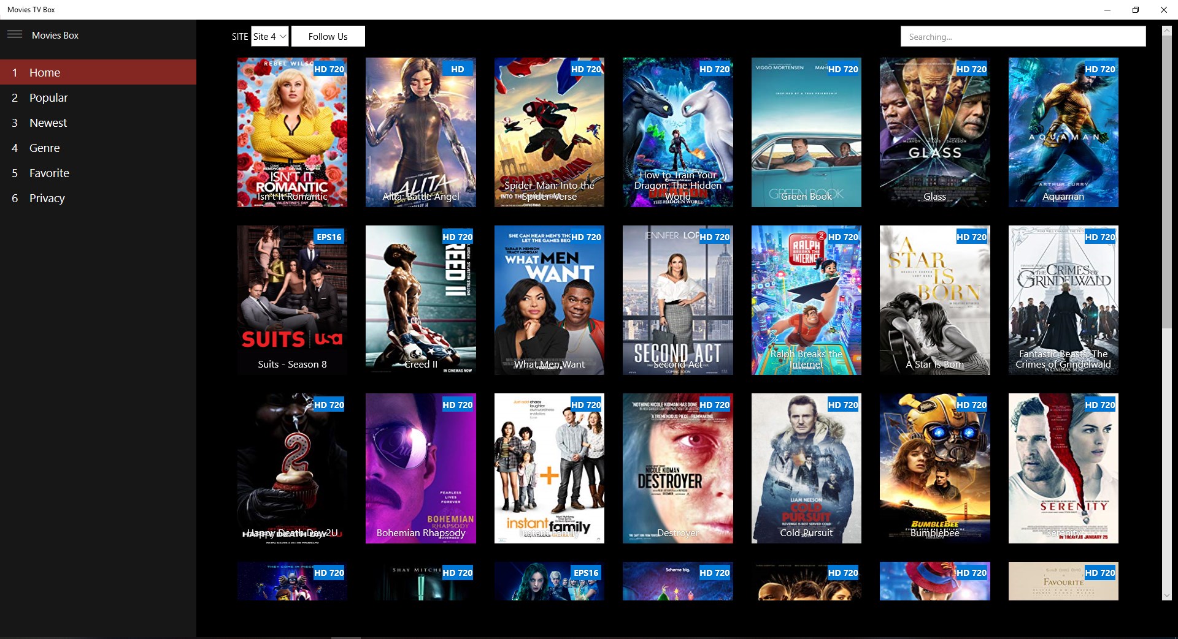Image resolution: width=1178 pixels, height=639 pixels.
Task: Click the Movies Box app logo
Action: (55, 35)
